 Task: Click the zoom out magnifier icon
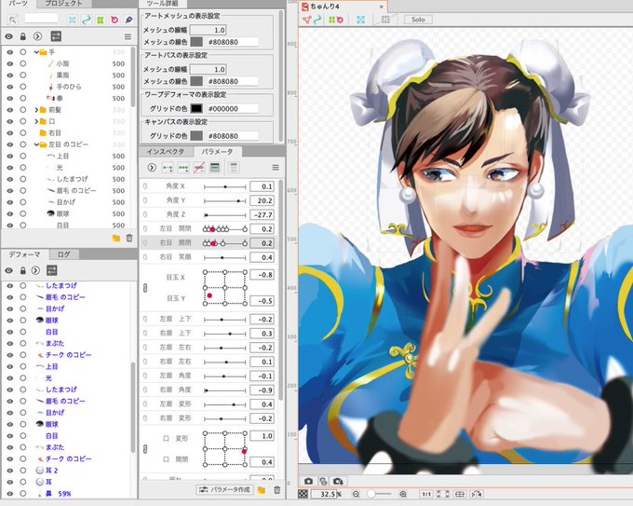356,494
